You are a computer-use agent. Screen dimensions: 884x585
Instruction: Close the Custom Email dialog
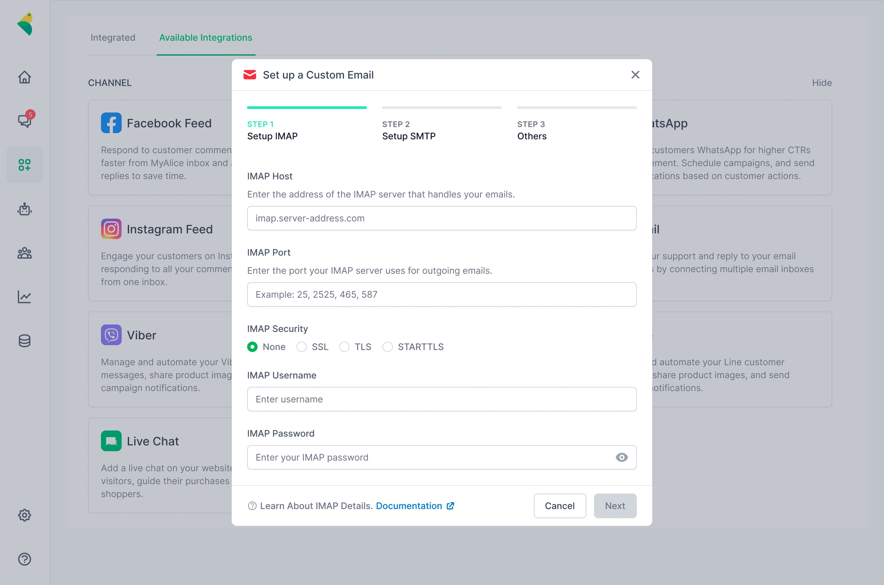click(x=635, y=75)
